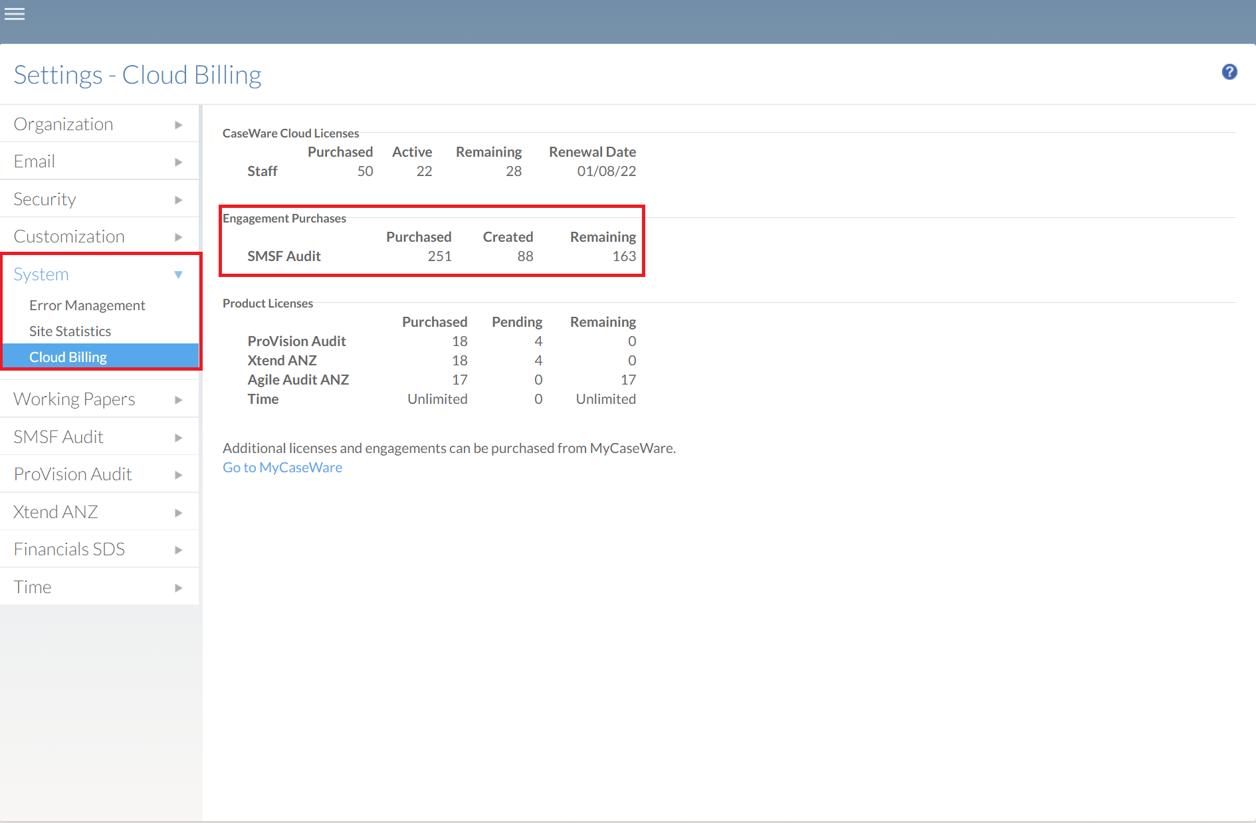Expand Time section arrow
The image size is (1256, 823).
pos(178,588)
